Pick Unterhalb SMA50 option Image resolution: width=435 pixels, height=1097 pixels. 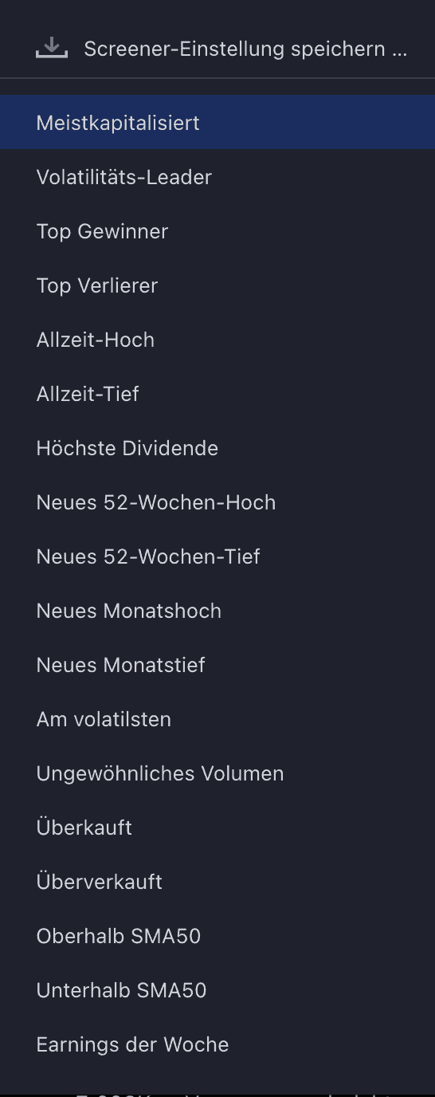tap(217, 990)
